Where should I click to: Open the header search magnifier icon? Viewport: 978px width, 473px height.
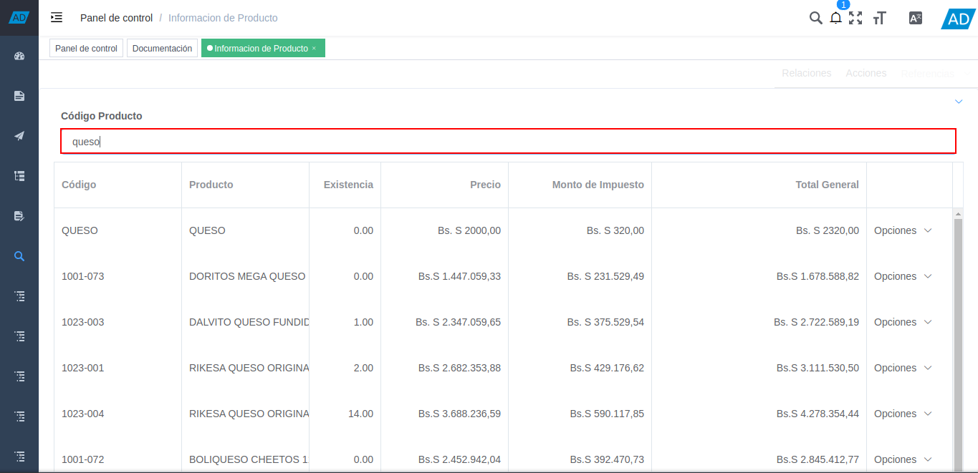click(815, 18)
